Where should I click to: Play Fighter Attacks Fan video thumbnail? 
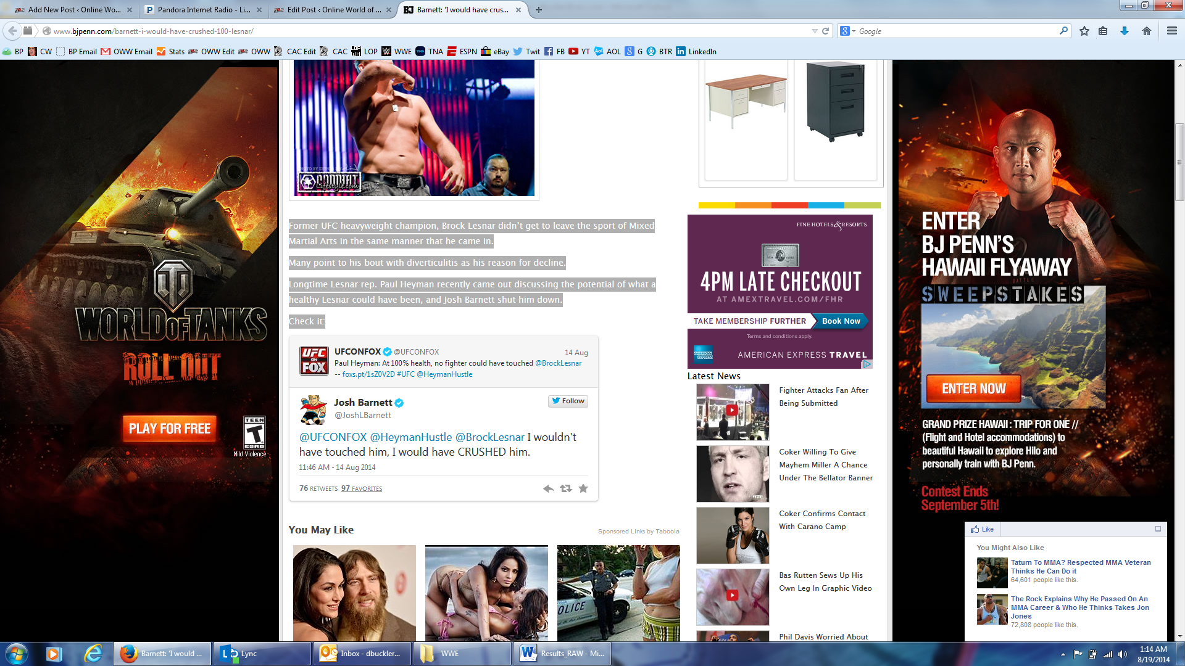732,411
